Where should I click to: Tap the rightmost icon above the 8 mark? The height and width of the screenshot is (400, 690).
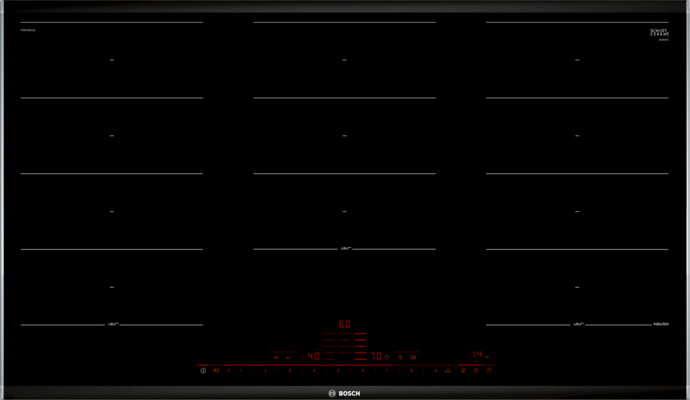pyautogui.click(x=414, y=357)
